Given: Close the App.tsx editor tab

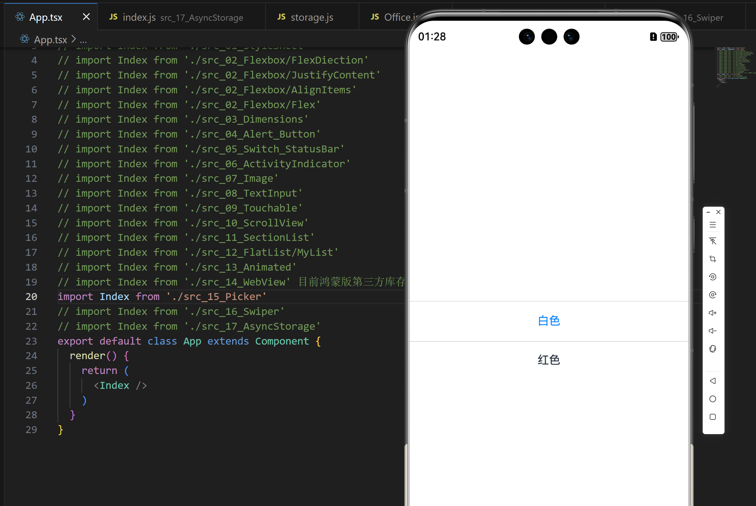Looking at the screenshot, I should click(86, 17).
